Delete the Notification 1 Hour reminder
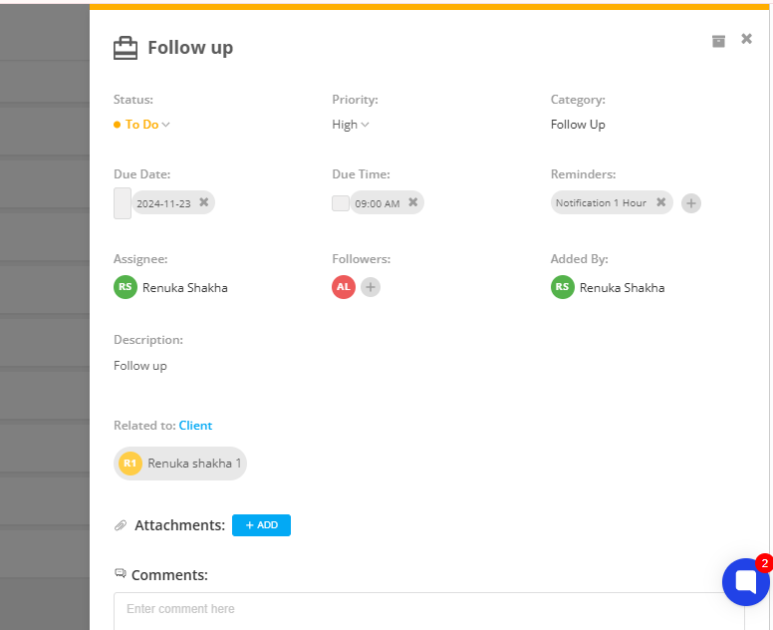 (x=661, y=201)
